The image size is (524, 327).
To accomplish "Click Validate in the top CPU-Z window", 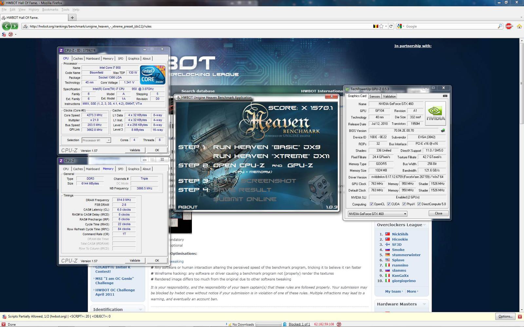I will pyautogui.click(x=135, y=150).
